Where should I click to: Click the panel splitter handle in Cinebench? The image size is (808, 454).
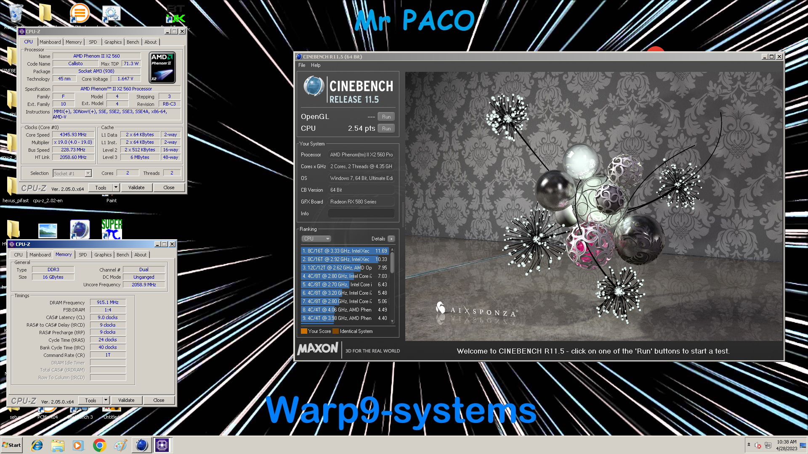pyautogui.click(x=402, y=214)
